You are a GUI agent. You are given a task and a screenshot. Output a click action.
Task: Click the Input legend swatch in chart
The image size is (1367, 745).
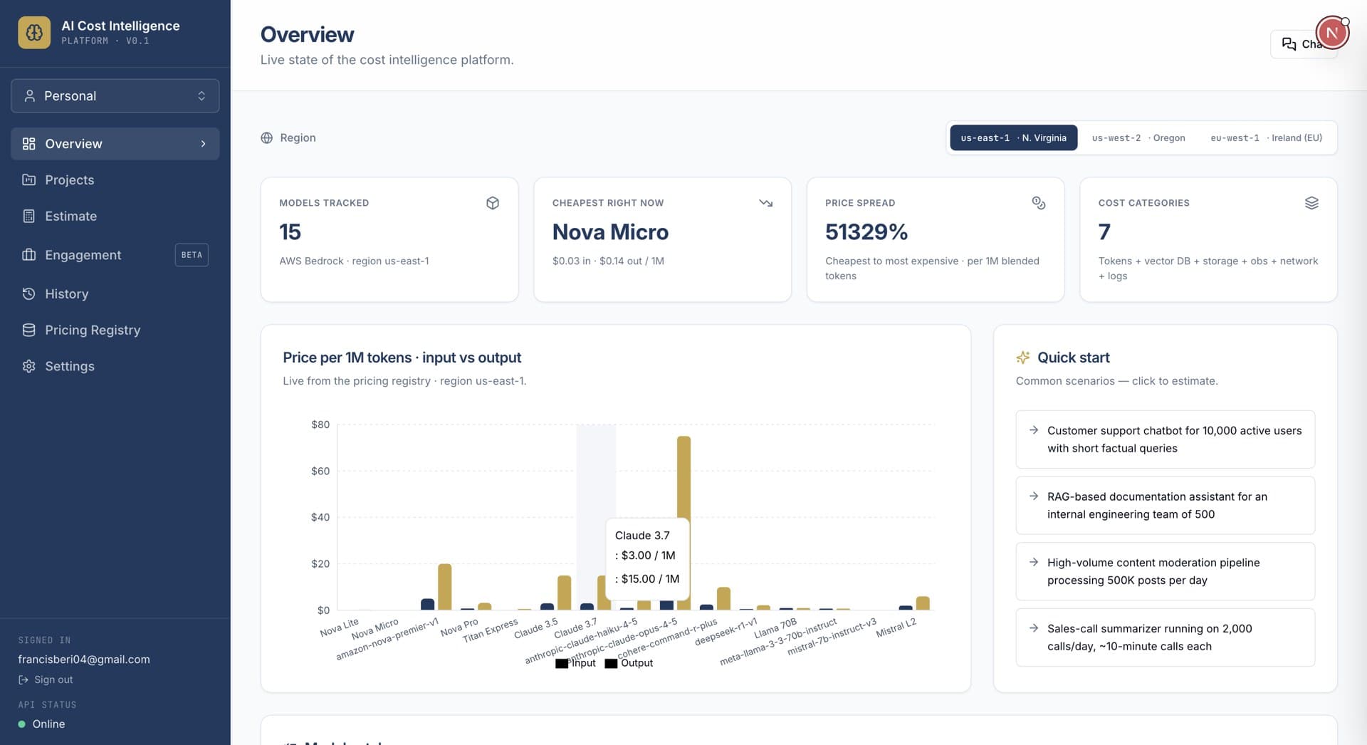(562, 664)
